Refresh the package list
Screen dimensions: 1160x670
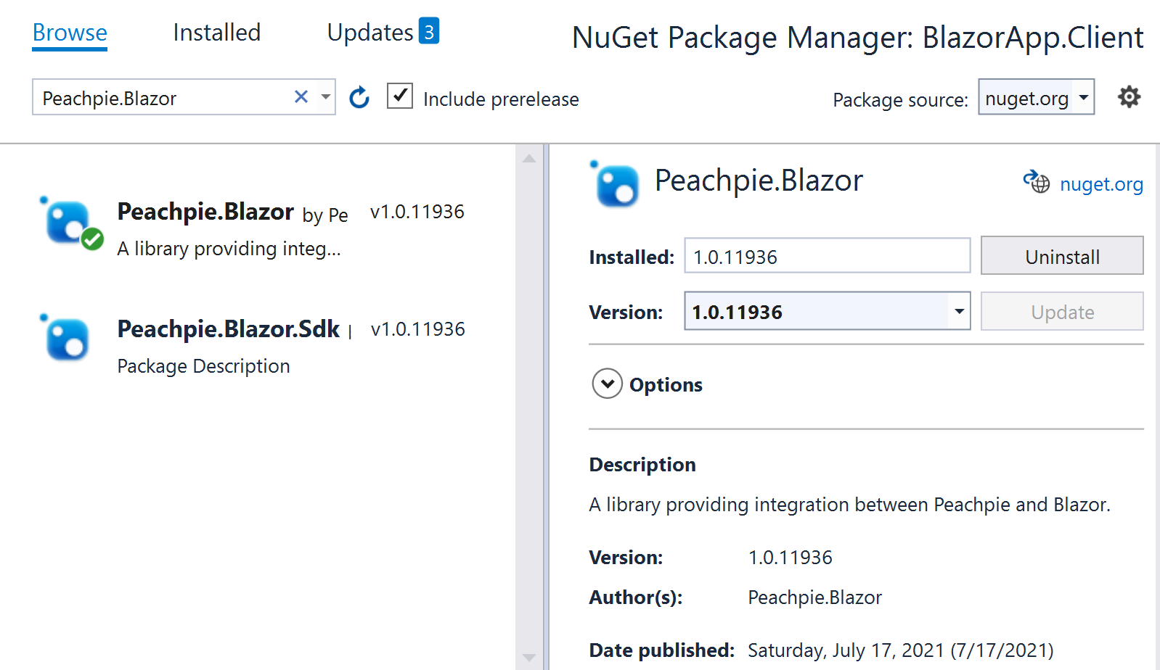point(359,97)
